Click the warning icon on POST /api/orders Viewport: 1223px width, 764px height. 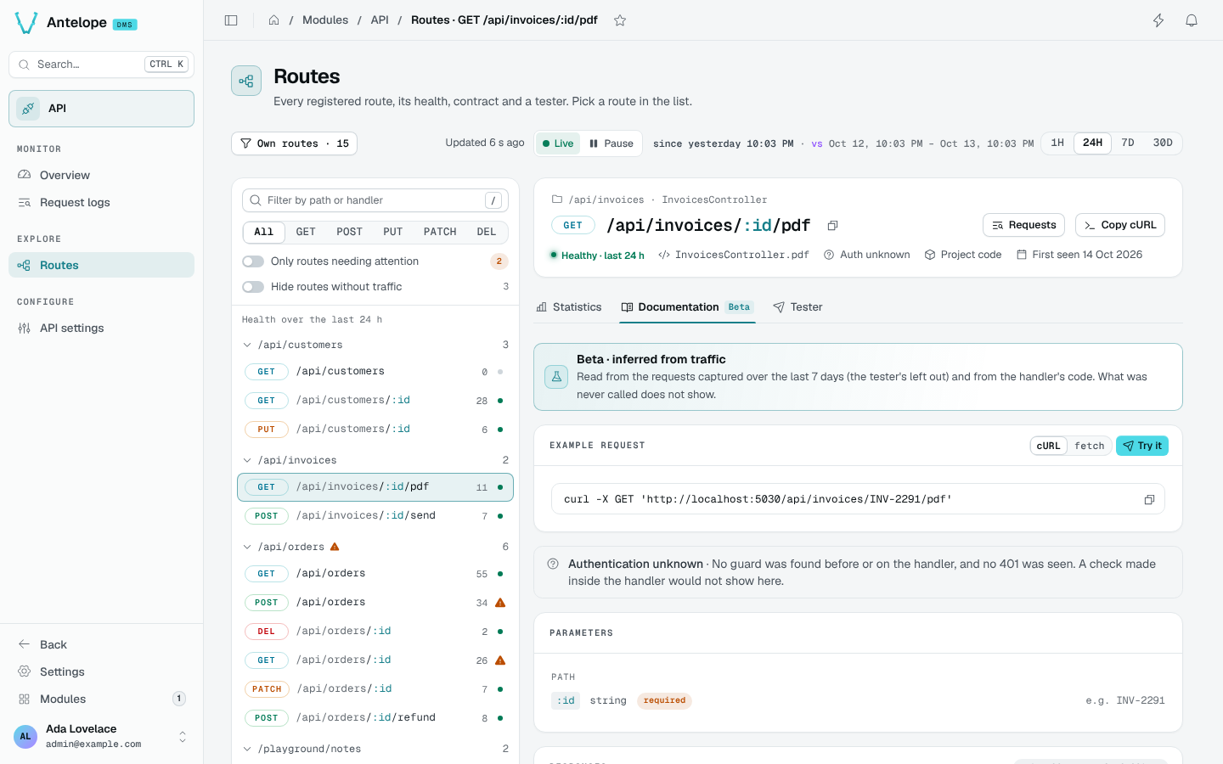coord(500,603)
